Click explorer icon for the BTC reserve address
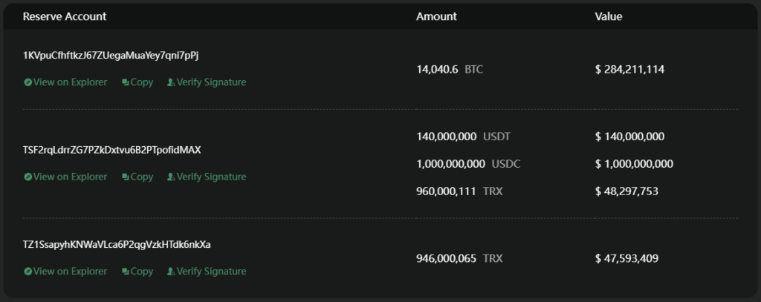761x302 pixels. coord(27,82)
